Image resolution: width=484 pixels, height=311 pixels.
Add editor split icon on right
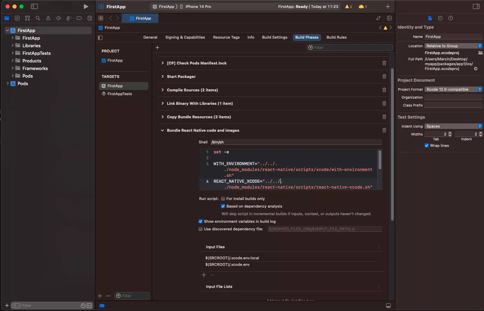(x=389, y=18)
